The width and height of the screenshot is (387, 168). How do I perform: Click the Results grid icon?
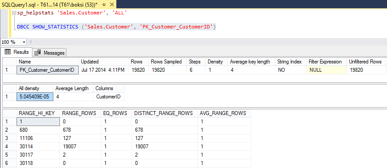point(7,52)
